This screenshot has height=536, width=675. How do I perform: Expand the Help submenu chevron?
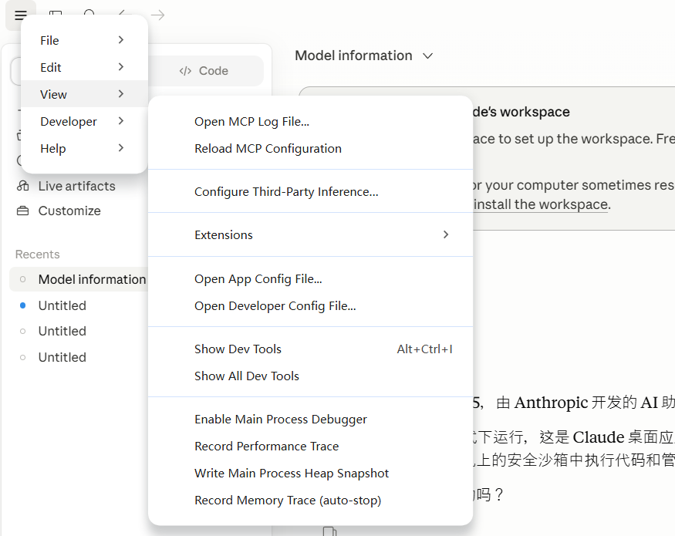click(121, 148)
